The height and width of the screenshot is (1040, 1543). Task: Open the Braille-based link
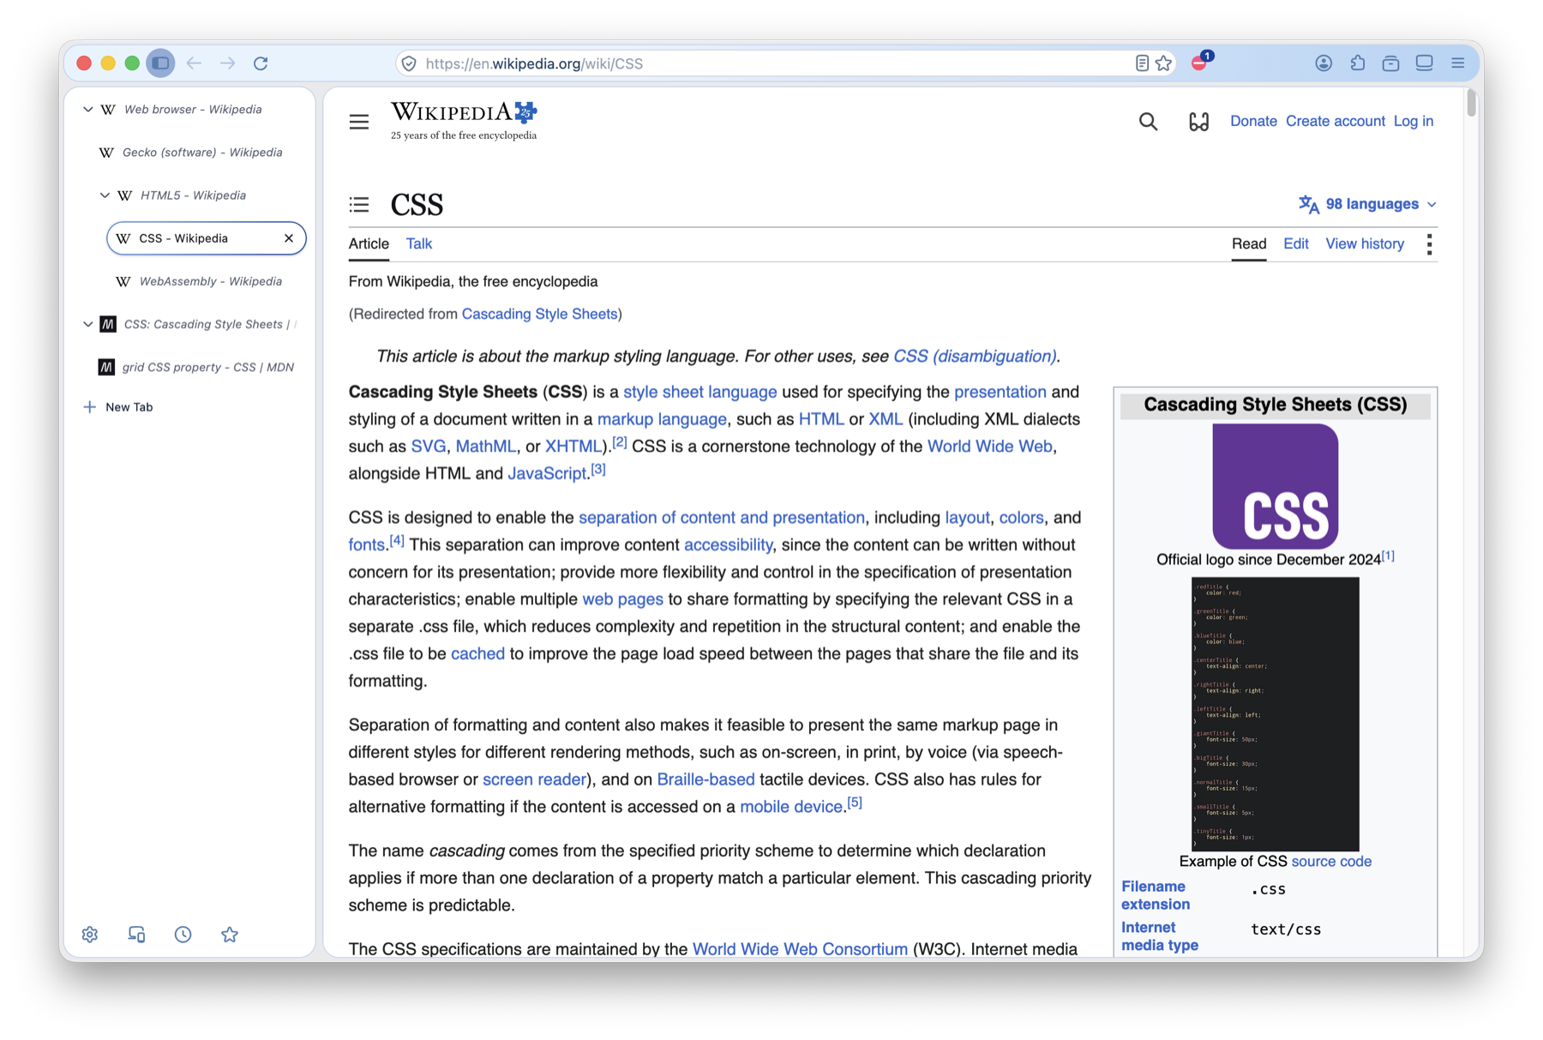[x=705, y=779]
